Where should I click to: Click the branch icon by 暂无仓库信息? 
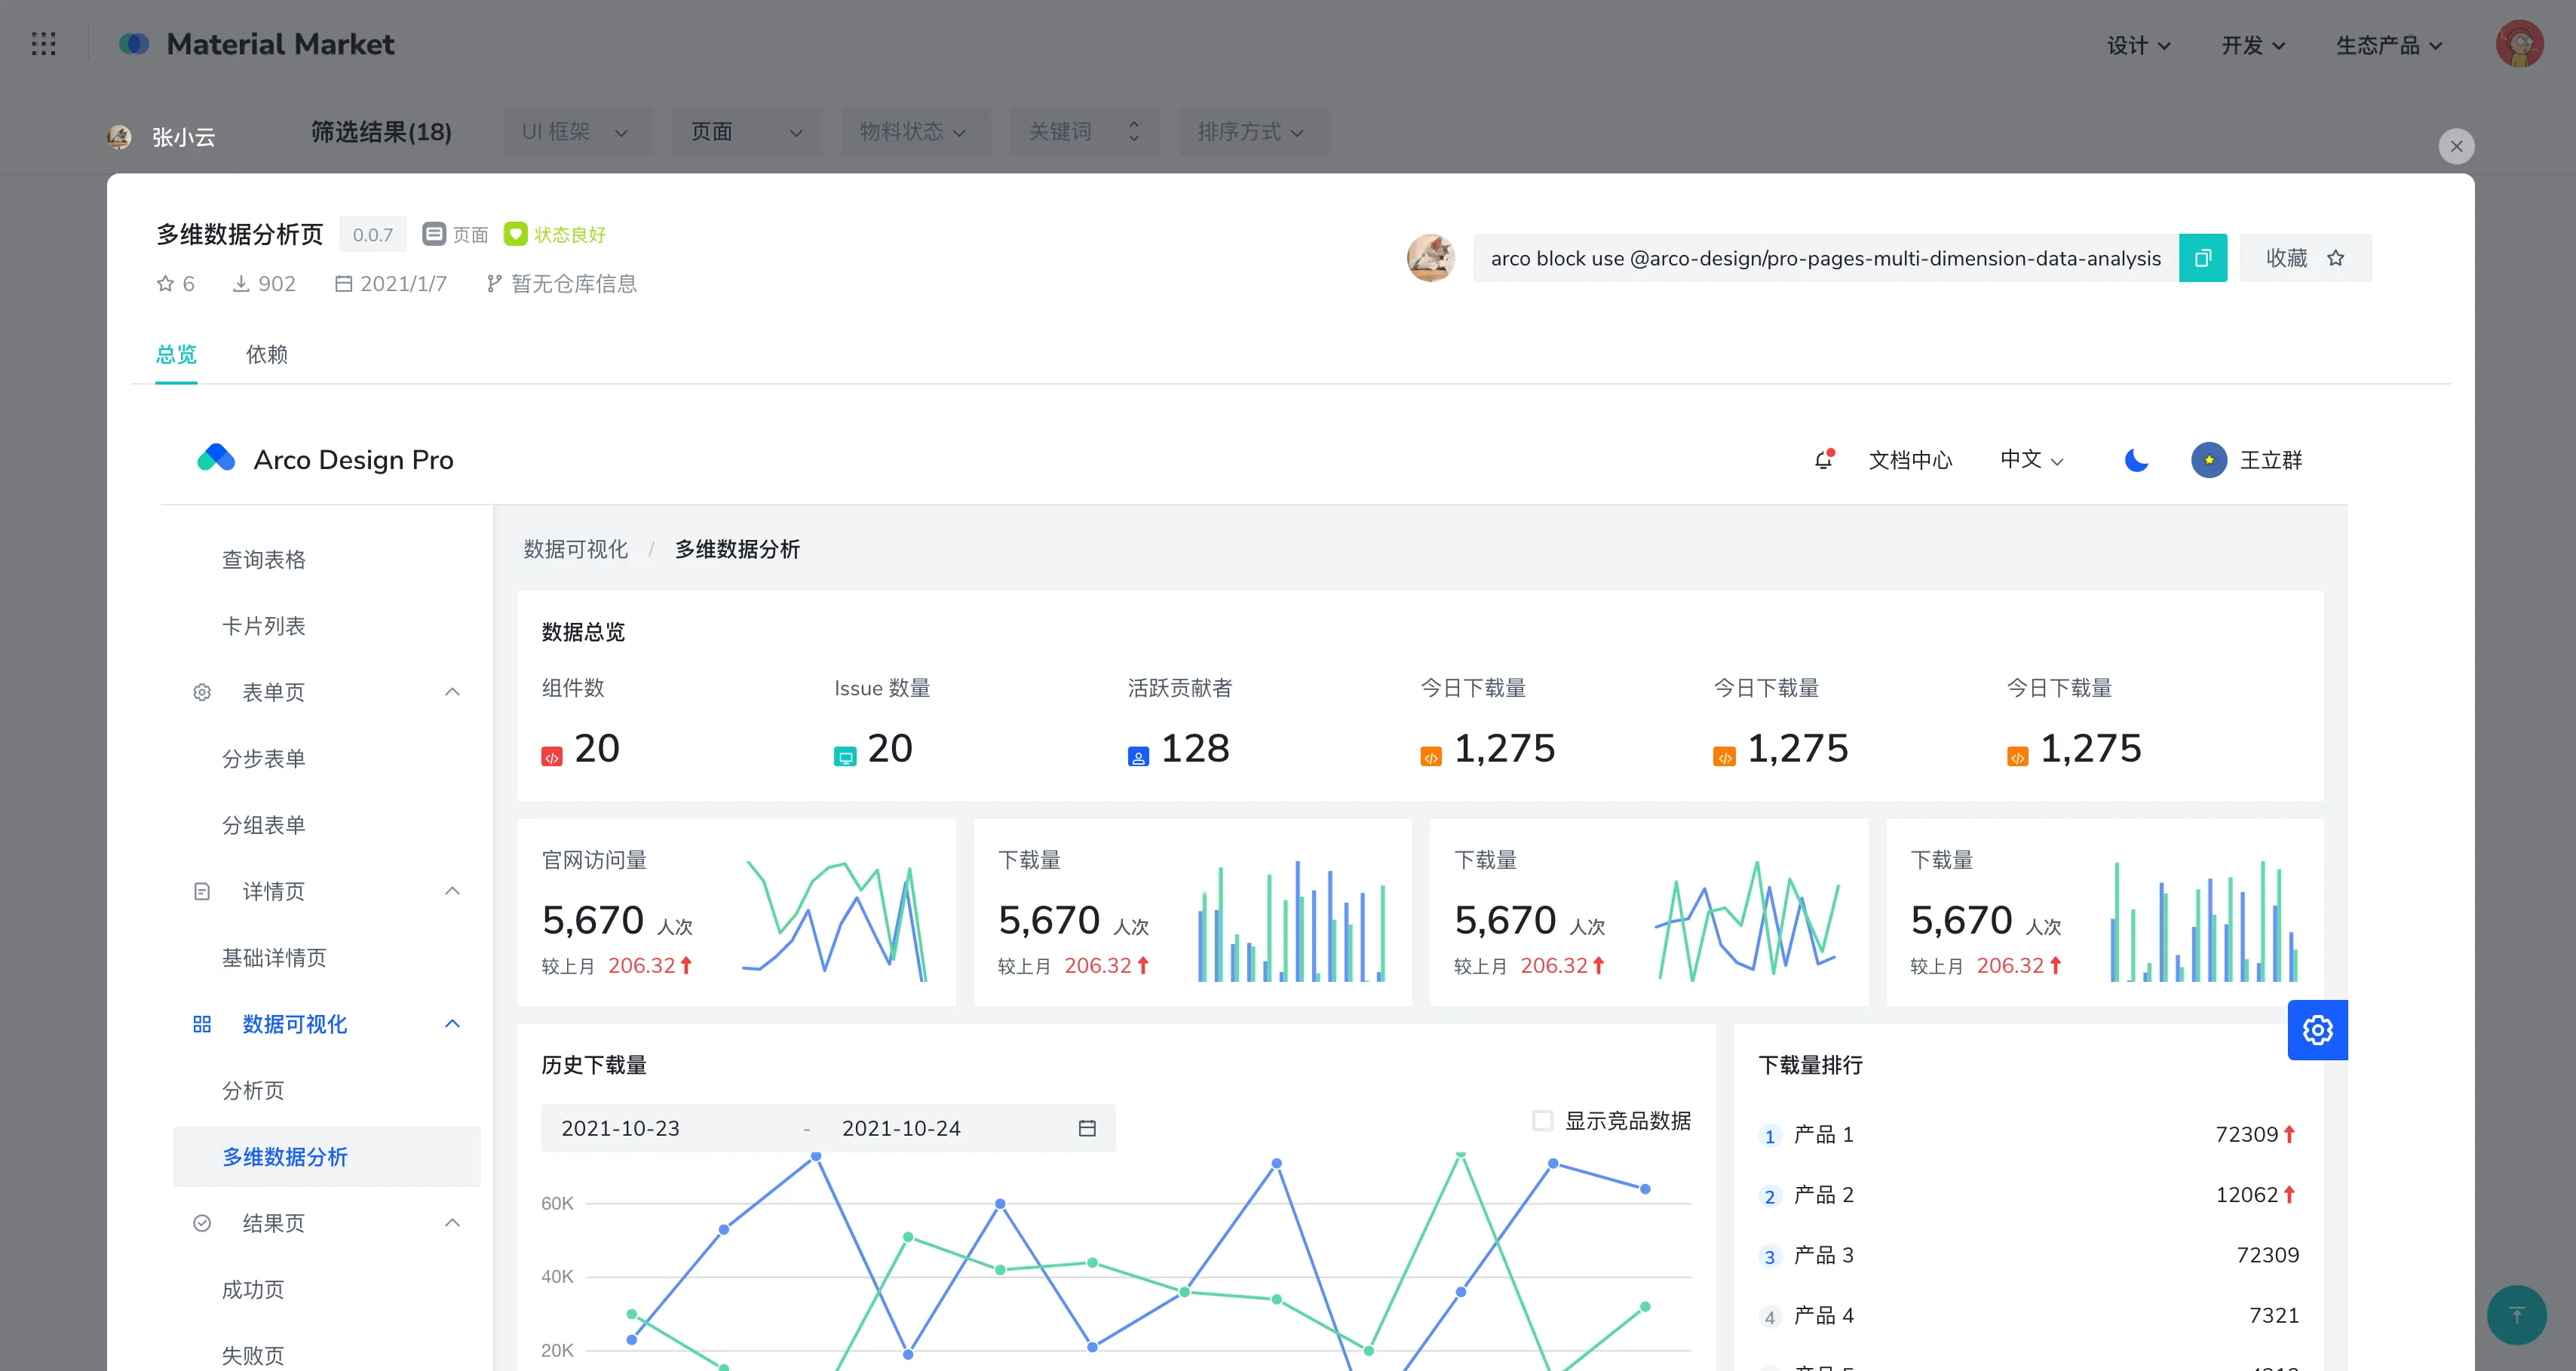(494, 284)
